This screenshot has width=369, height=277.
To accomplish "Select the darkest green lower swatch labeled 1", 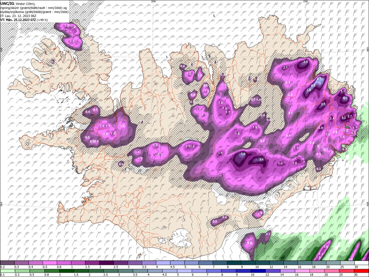I will coord(66,271).
